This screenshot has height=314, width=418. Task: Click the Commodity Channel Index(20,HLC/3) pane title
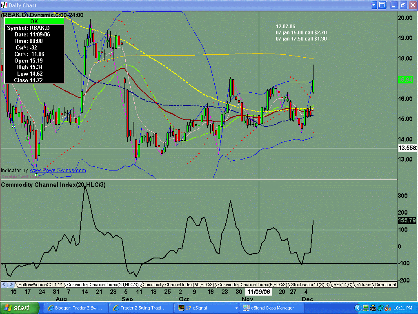point(53,185)
